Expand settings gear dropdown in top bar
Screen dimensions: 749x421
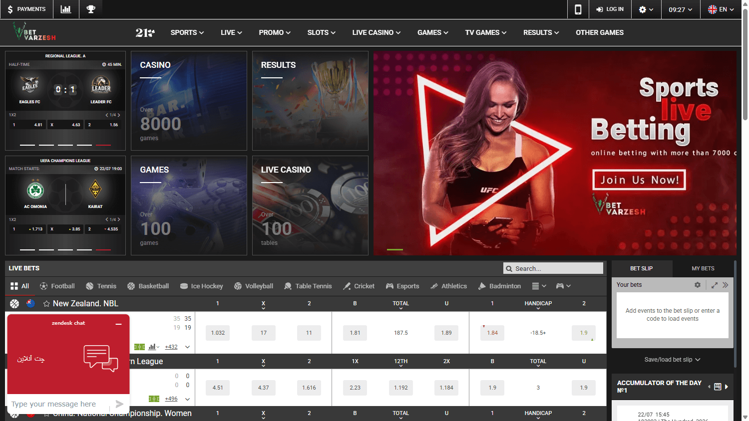point(646,9)
